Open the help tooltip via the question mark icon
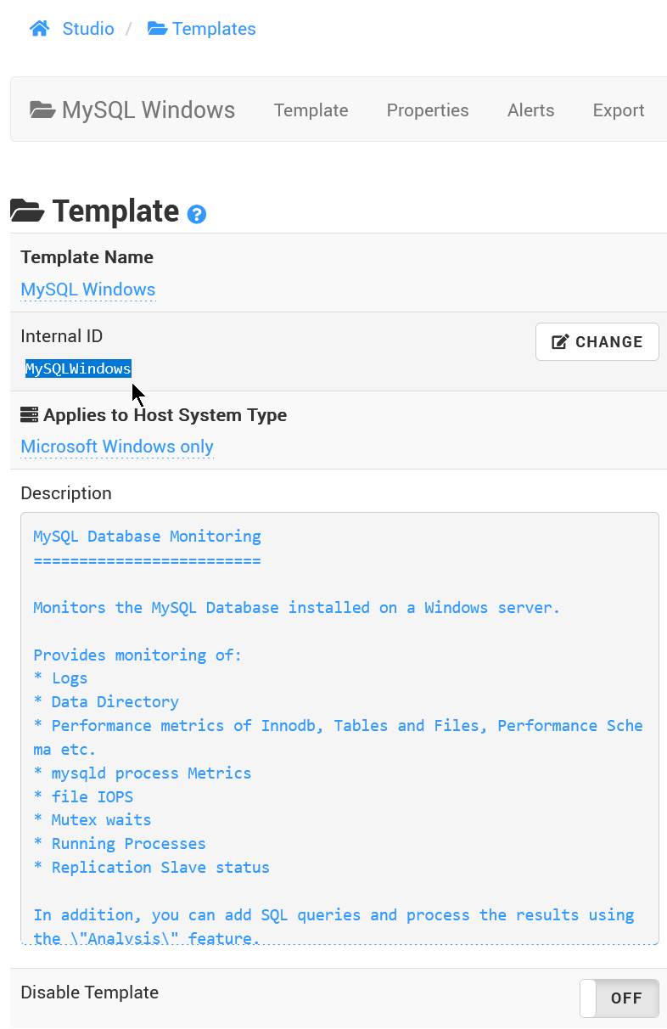This screenshot has height=1029, width=667. [x=196, y=214]
